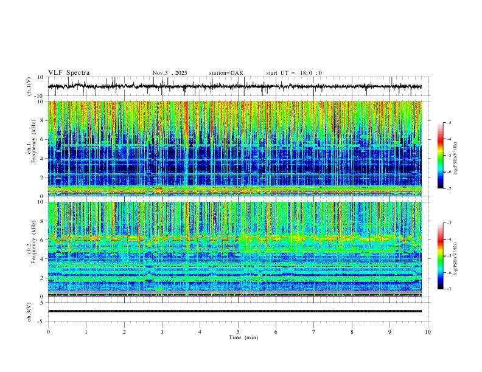This screenshot has width=482, height=372.
Task: Click the '3' tick on time axis
Action: [162, 332]
